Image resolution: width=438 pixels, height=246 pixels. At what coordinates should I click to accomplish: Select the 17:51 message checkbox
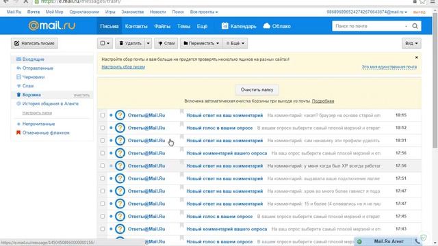(x=103, y=178)
